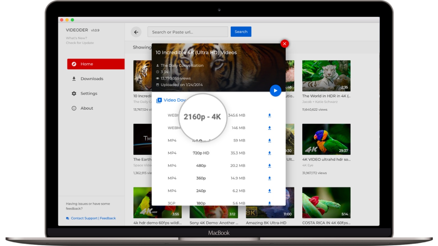Select the 360p quality label
Screen dimensions: 438x246
click(201, 178)
